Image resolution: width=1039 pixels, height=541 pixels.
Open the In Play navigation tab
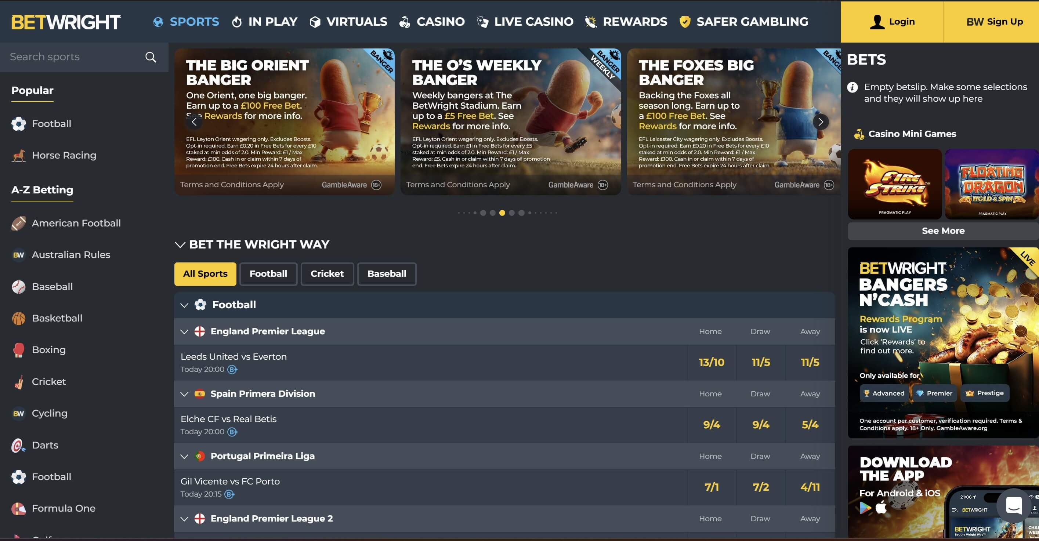(x=265, y=22)
